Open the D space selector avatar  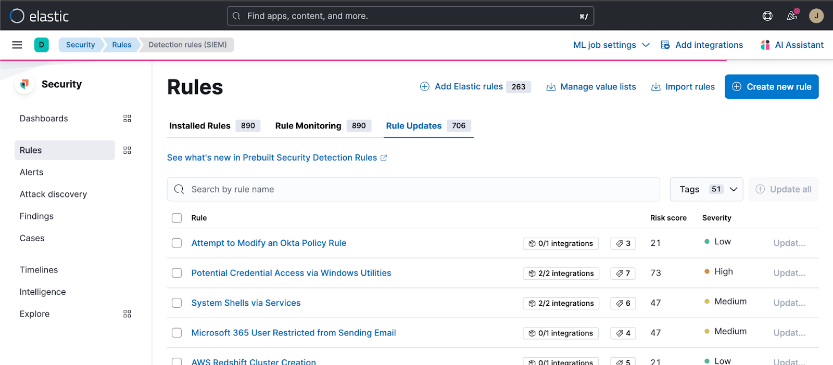click(x=42, y=45)
